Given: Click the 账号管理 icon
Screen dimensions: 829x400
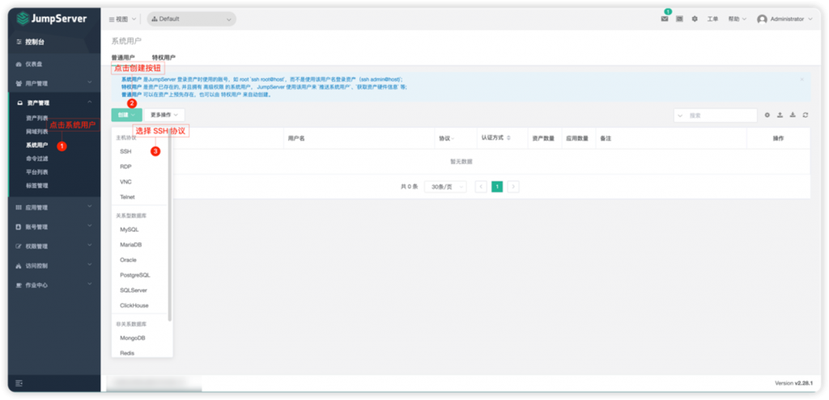Looking at the screenshot, I should (x=19, y=227).
